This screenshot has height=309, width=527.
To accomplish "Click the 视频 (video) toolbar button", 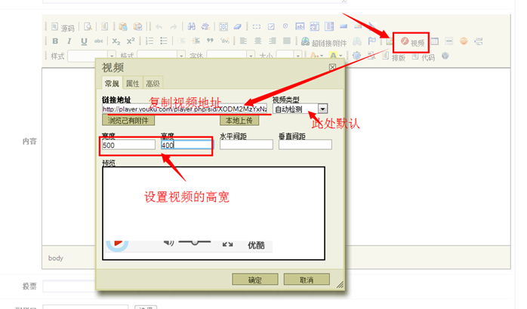I will point(411,41).
